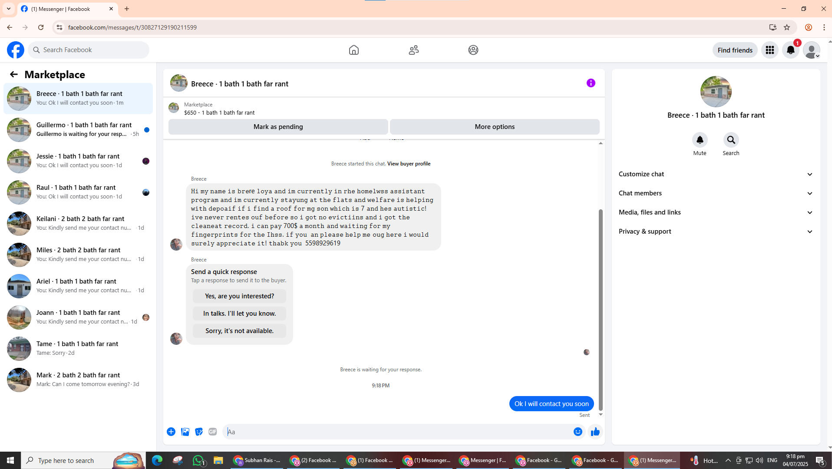Open the Guillermo conversation
This screenshot has width=832, height=469.
[x=78, y=130]
